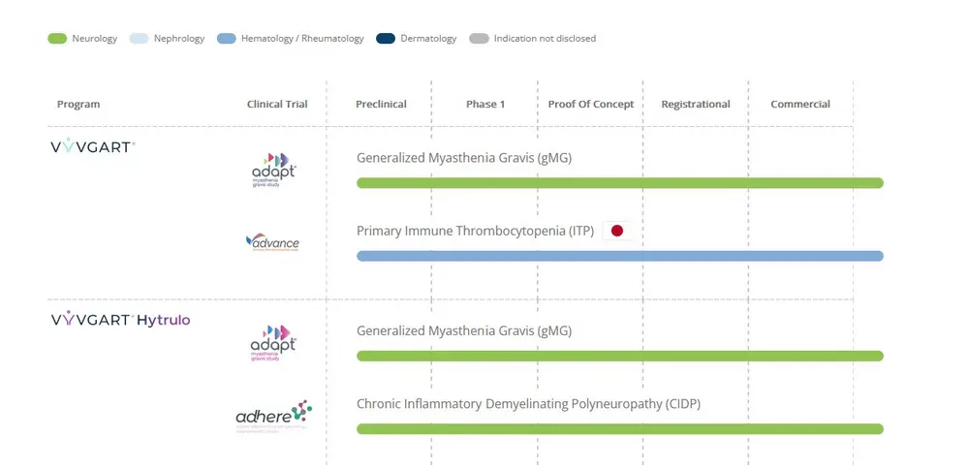Click the Japan flag icon beside ITP
Image resolution: width=969 pixels, height=469 pixels.
tap(616, 231)
